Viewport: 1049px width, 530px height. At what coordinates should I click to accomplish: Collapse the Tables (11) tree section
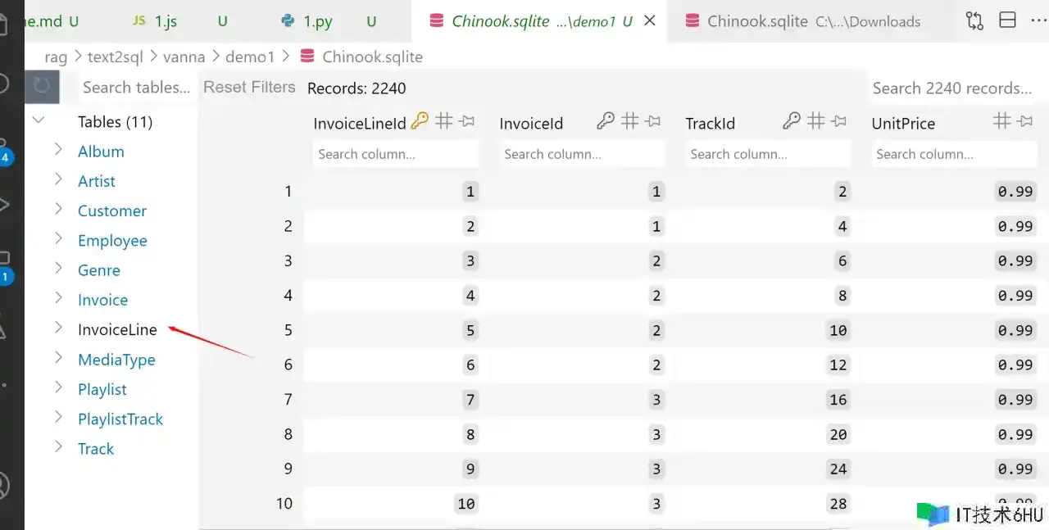(x=38, y=121)
